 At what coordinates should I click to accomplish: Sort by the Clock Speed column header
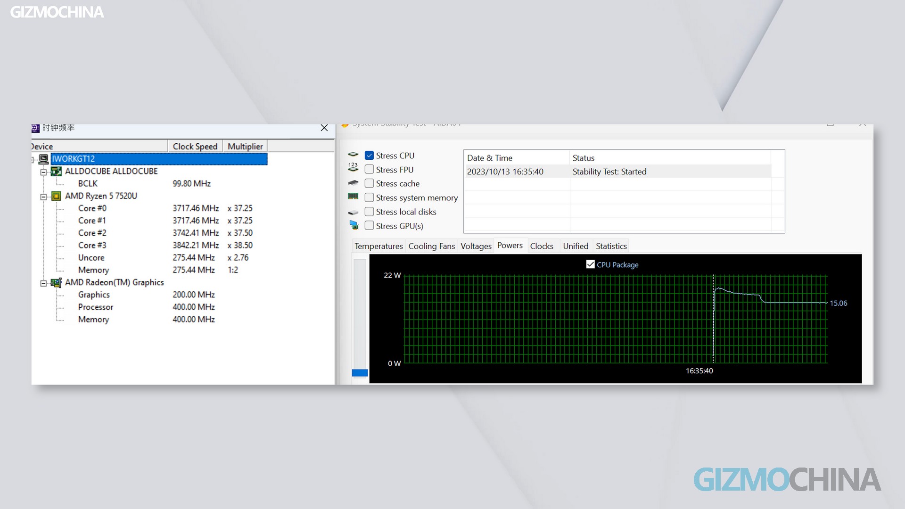click(195, 146)
